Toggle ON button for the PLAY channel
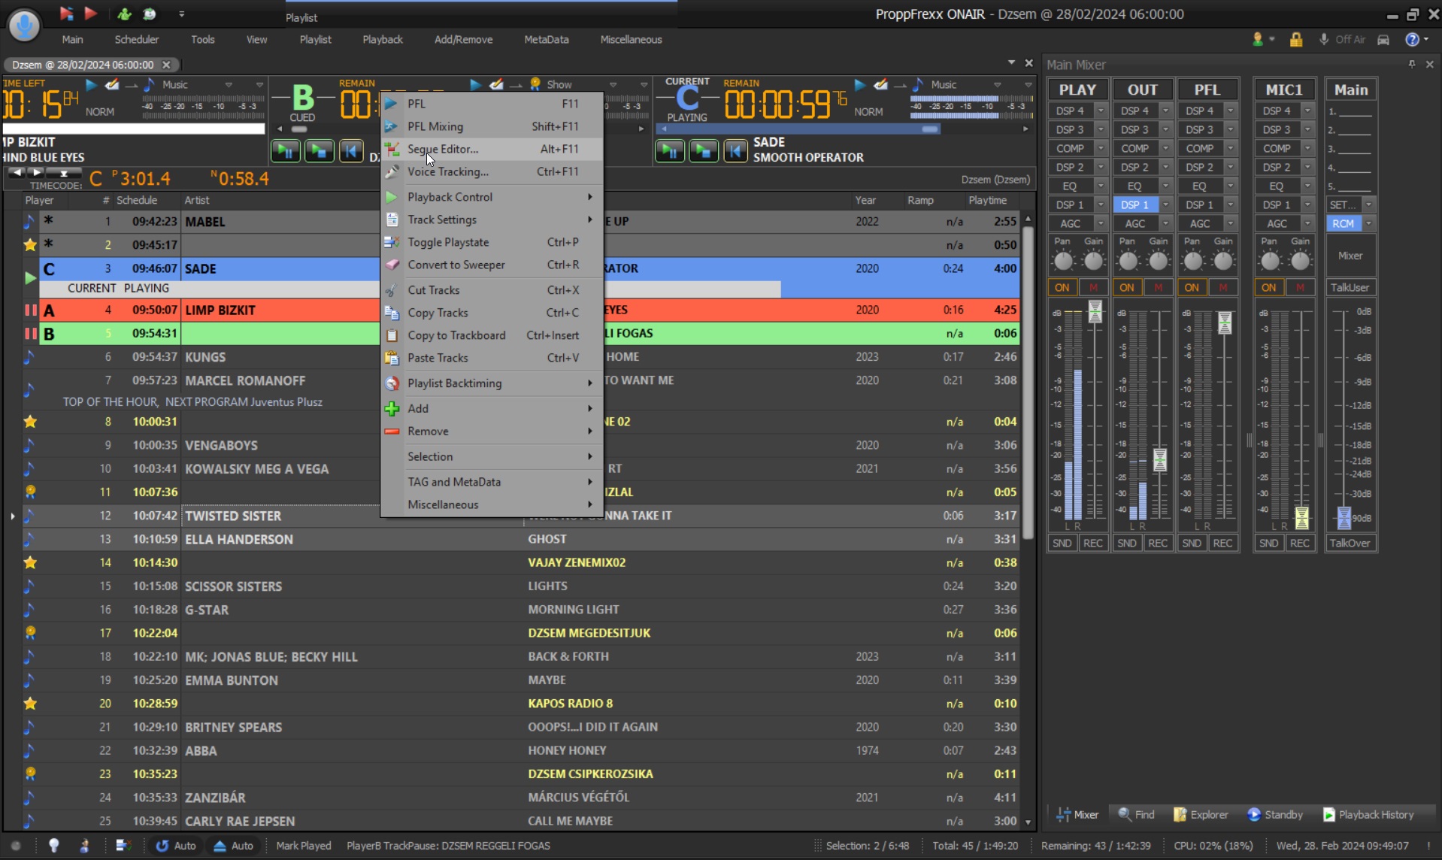 [1062, 287]
